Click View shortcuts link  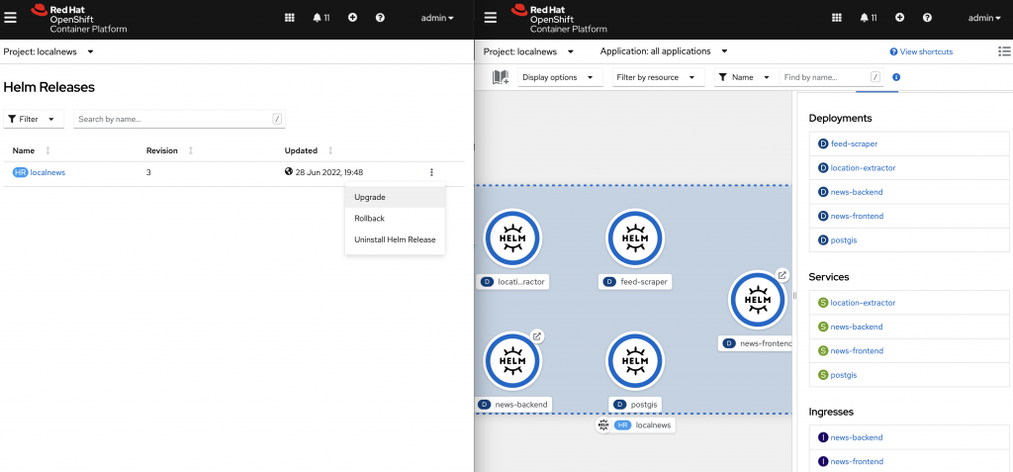(921, 51)
